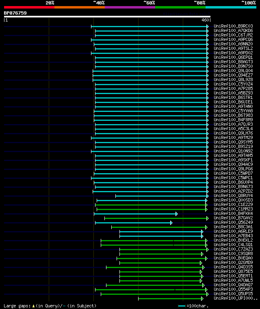Select the UniRef100_C1MM23 label

point(233,209)
